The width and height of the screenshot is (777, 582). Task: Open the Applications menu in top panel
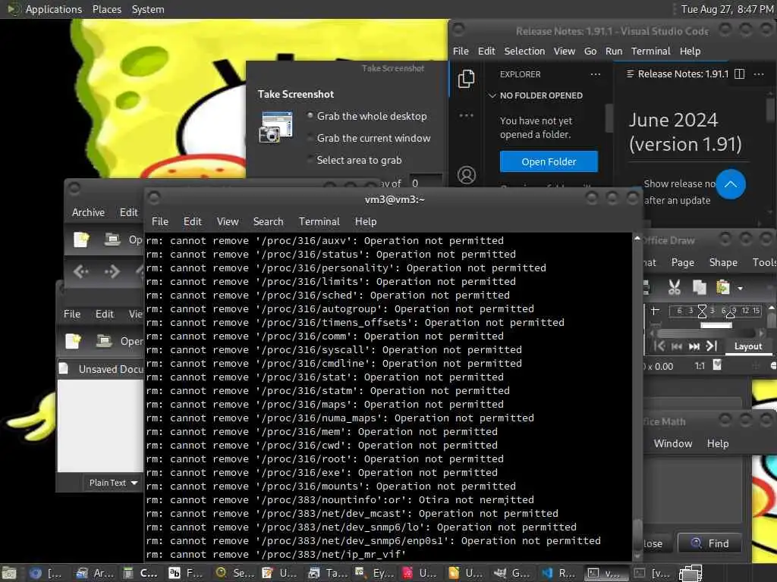pos(54,9)
